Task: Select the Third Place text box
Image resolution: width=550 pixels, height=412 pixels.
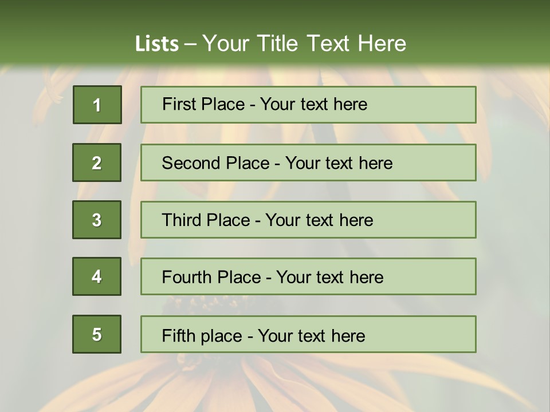Action: [308, 220]
